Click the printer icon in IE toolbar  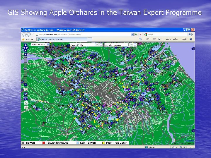point(159,39)
